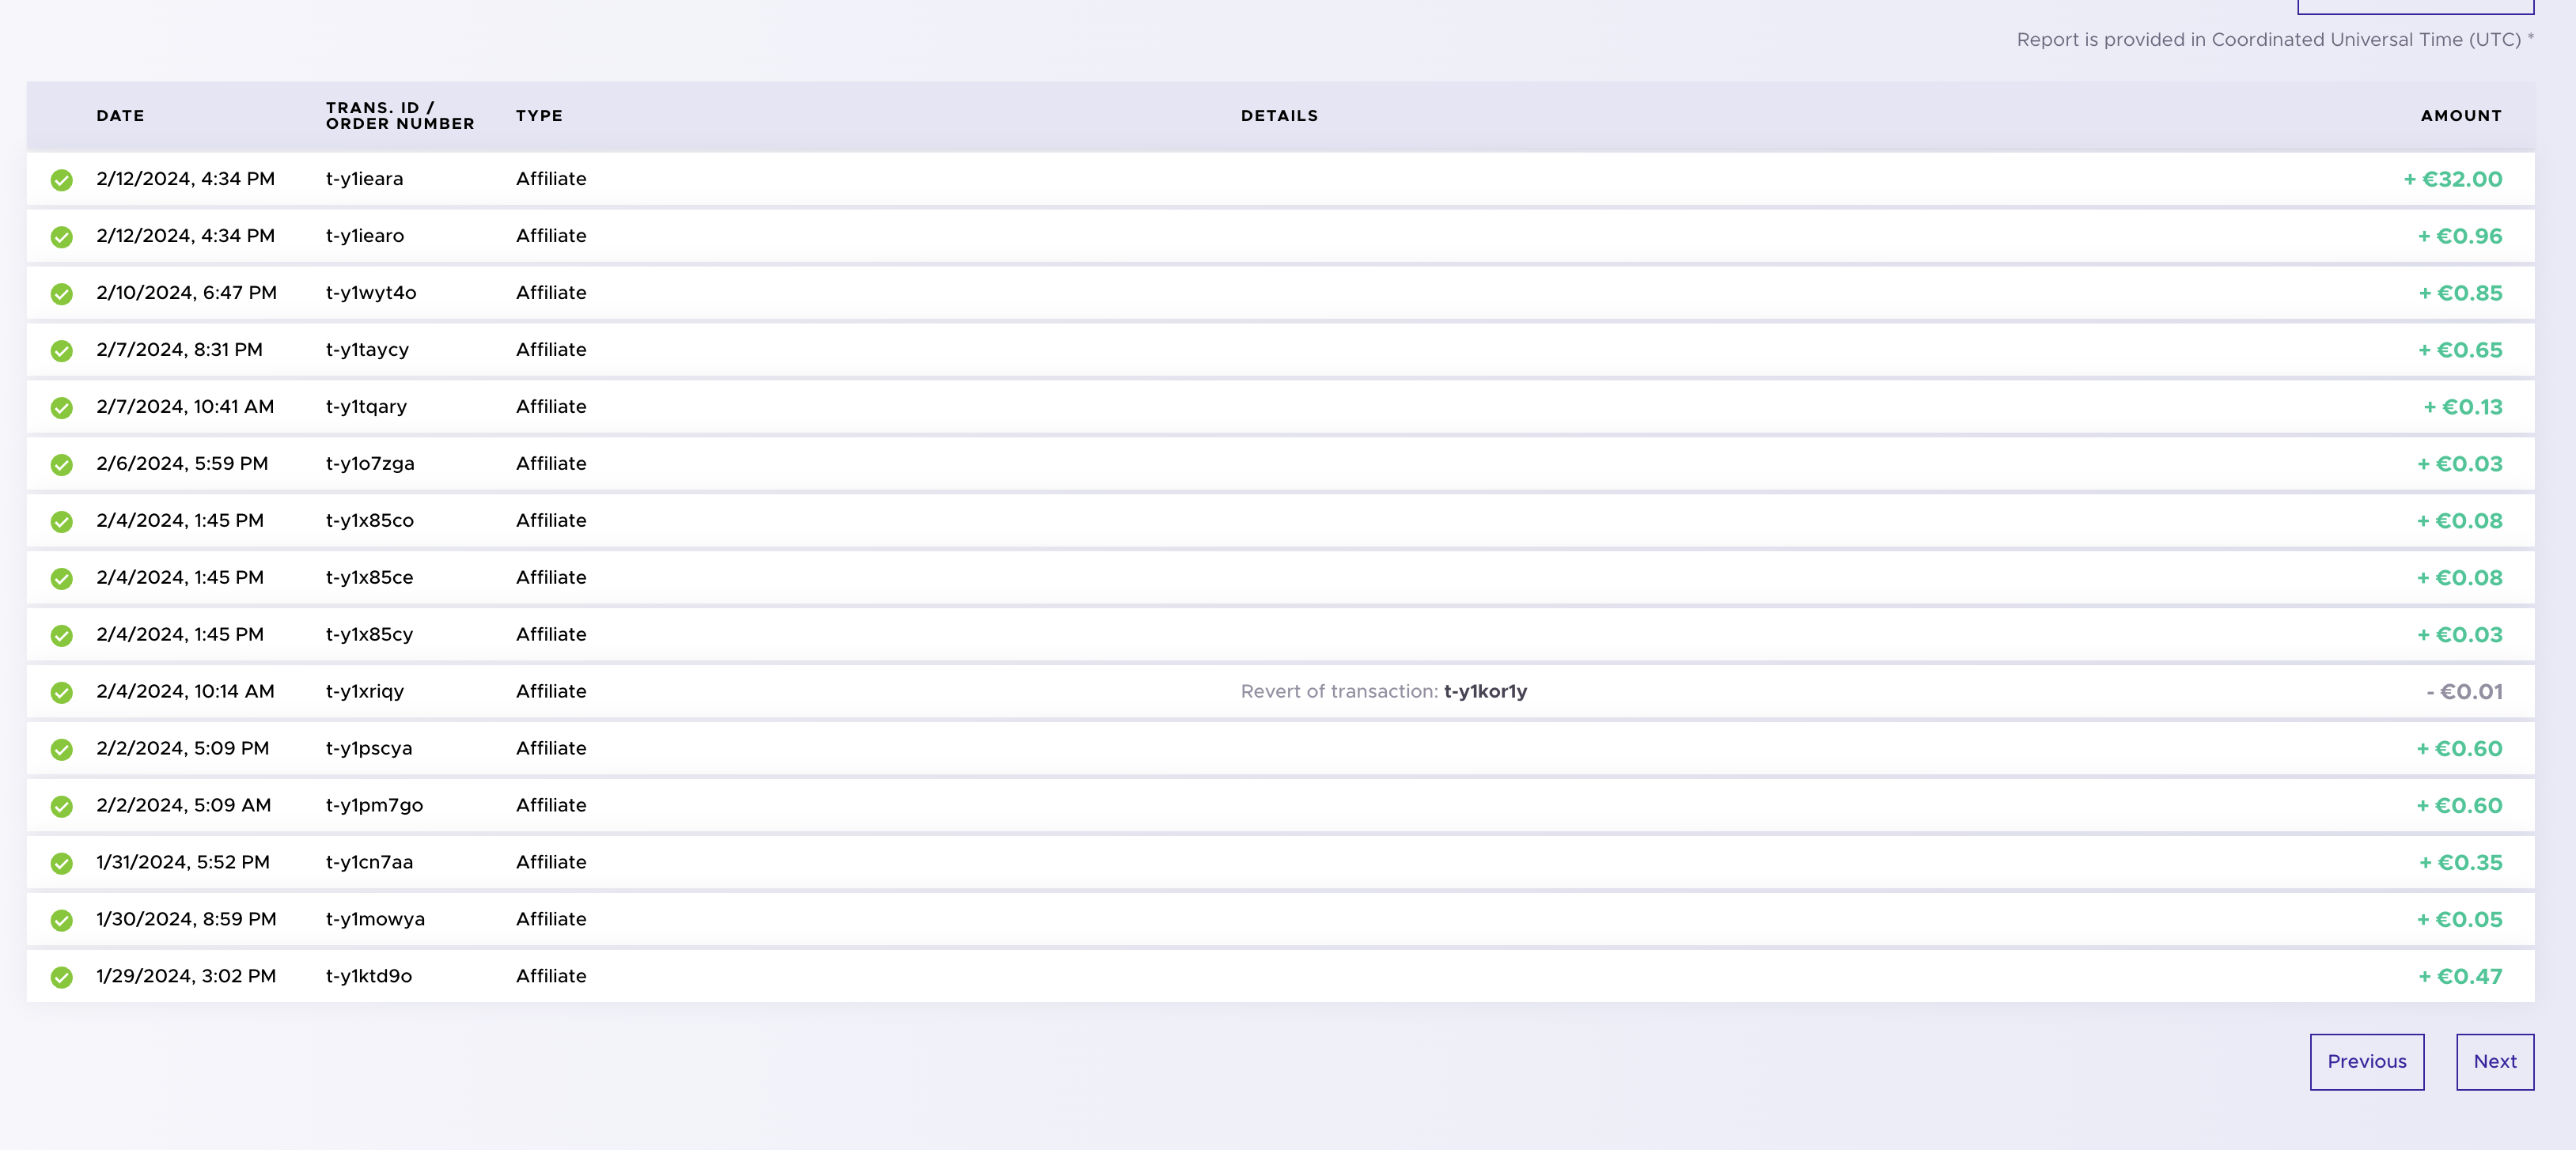The height and width of the screenshot is (1150, 2576).
Task: Select transaction ID t-y1o7zga
Action: coord(370,464)
